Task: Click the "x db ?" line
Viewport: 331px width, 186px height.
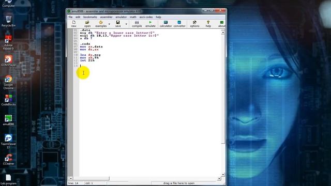Action: point(86,38)
